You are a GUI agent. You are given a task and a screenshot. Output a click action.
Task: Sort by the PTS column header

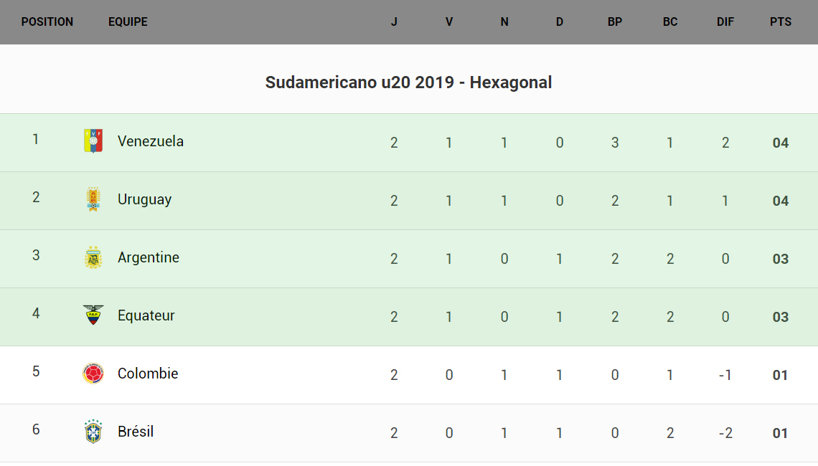tap(781, 22)
